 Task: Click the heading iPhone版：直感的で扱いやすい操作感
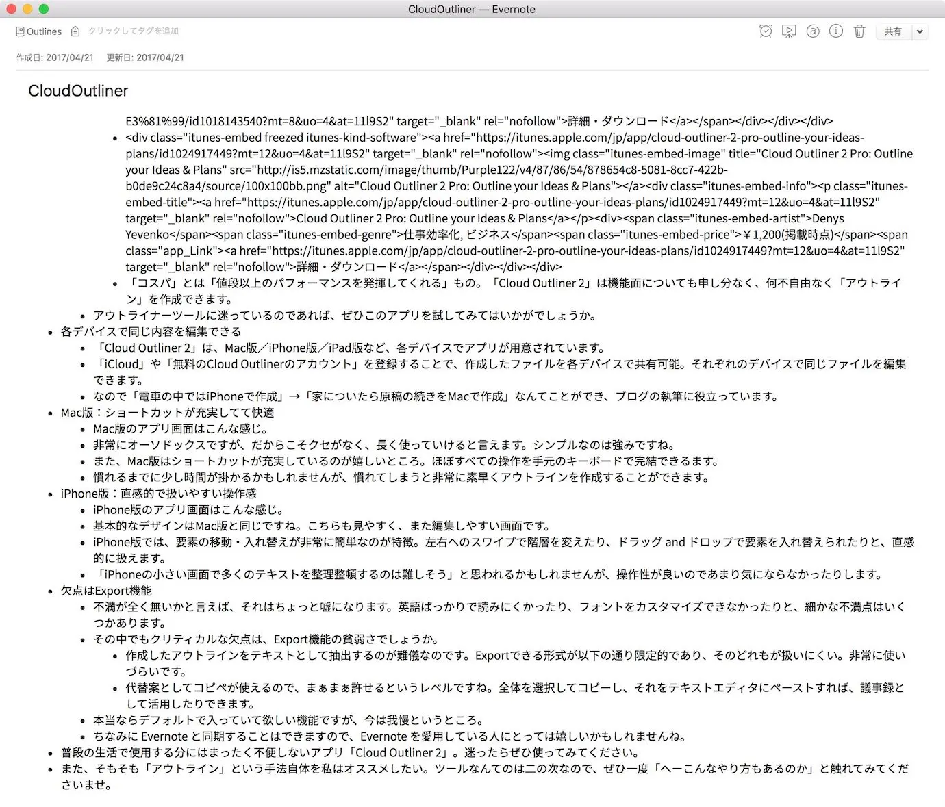click(x=159, y=494)
